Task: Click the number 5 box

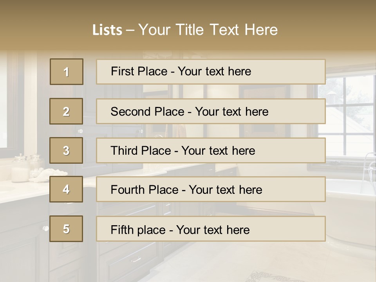Action: 66,229
